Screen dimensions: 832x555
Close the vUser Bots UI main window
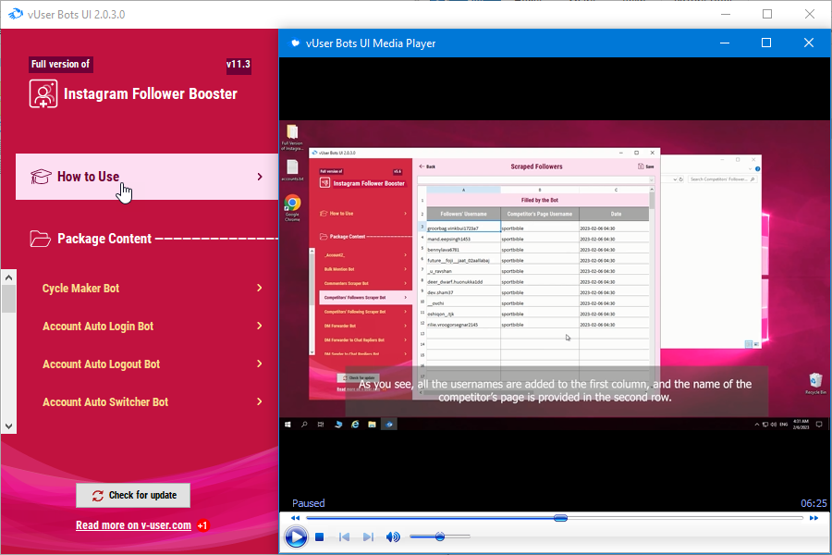[x=810, y=15]
